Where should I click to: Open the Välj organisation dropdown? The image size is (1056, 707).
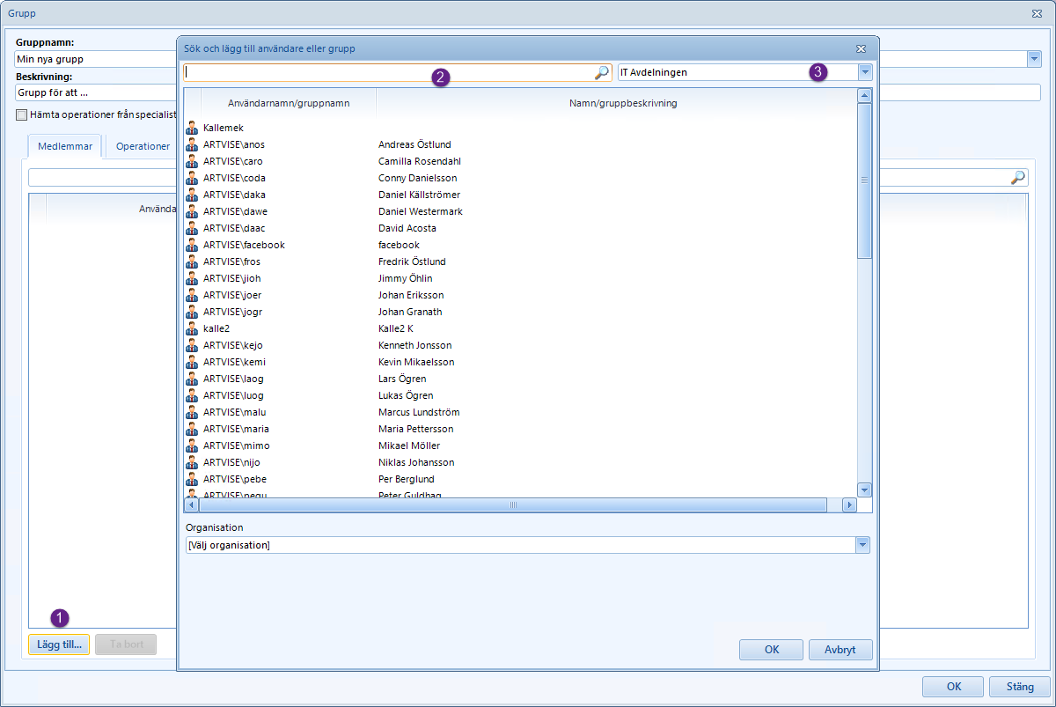pyautogui.click(x=862, y=546)
